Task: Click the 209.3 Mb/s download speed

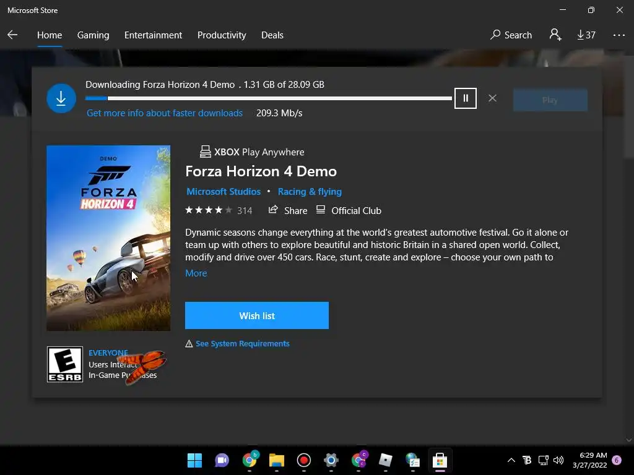Action: tap(279, 113)
